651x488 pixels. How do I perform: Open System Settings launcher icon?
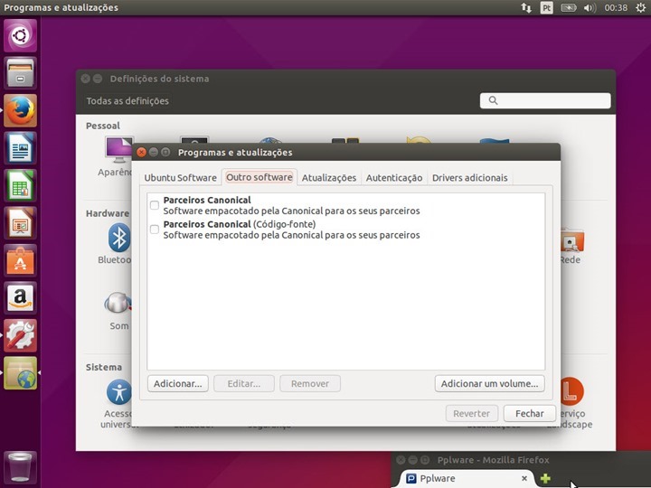(x=20, y=335)
